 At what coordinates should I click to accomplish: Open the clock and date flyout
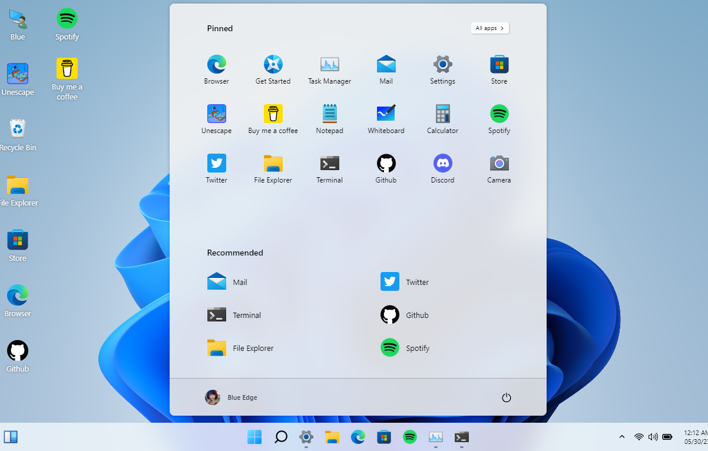696,437
